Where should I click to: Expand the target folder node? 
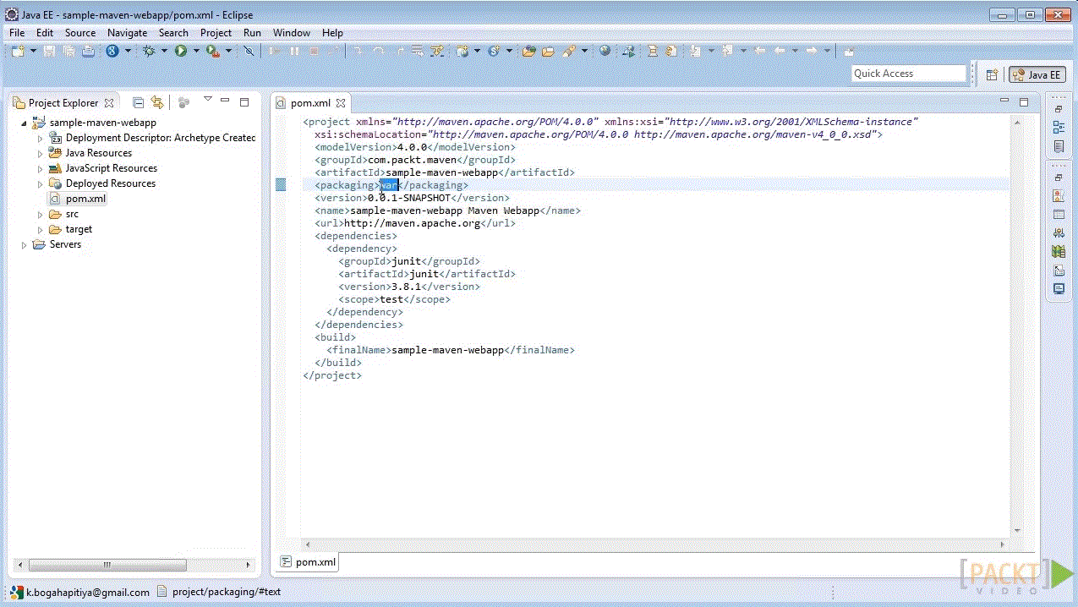tap(40, 229)
